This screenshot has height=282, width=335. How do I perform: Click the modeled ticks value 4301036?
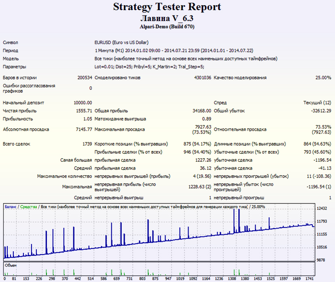[x=202, y=78]
